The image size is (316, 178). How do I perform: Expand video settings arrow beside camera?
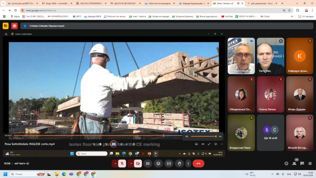click(x=131, y=163)
